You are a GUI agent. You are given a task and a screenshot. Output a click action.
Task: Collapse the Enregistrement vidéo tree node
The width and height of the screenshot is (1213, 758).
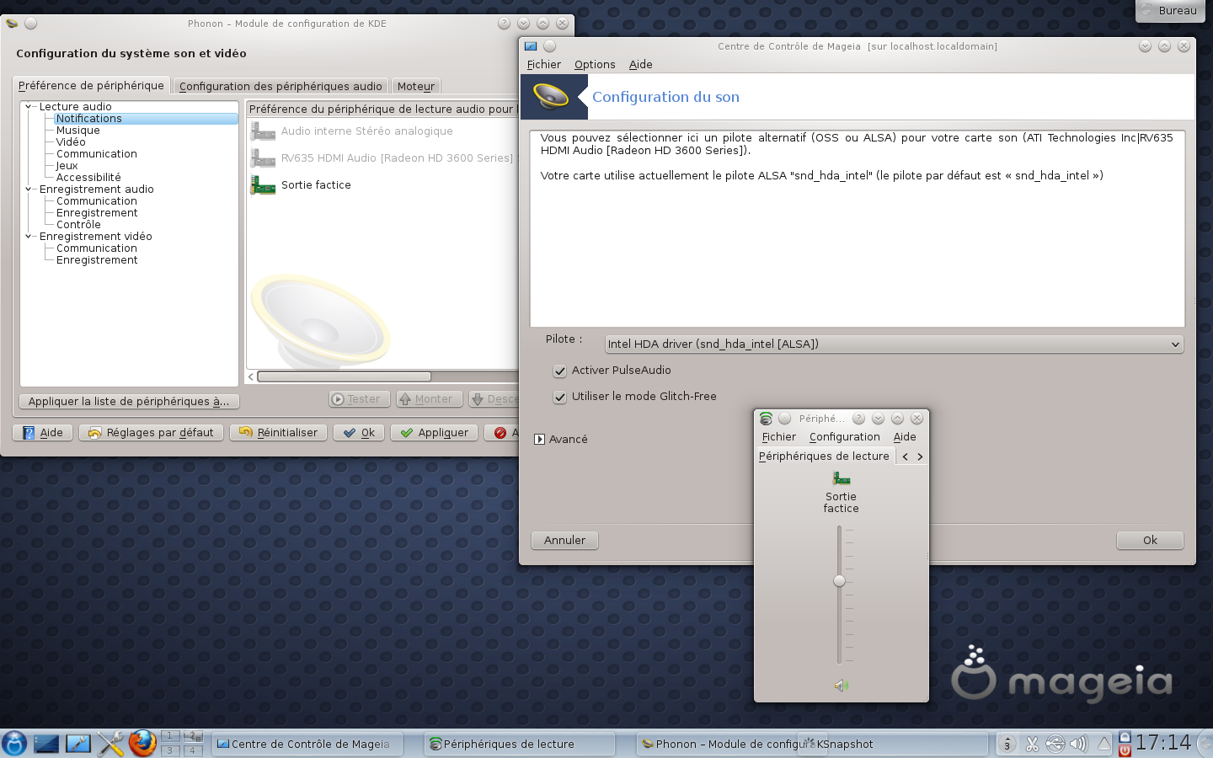pyautogui.click(x=29, y=236)
